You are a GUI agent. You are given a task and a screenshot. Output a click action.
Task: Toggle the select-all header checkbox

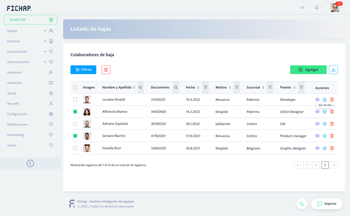(x=75, y=87)
